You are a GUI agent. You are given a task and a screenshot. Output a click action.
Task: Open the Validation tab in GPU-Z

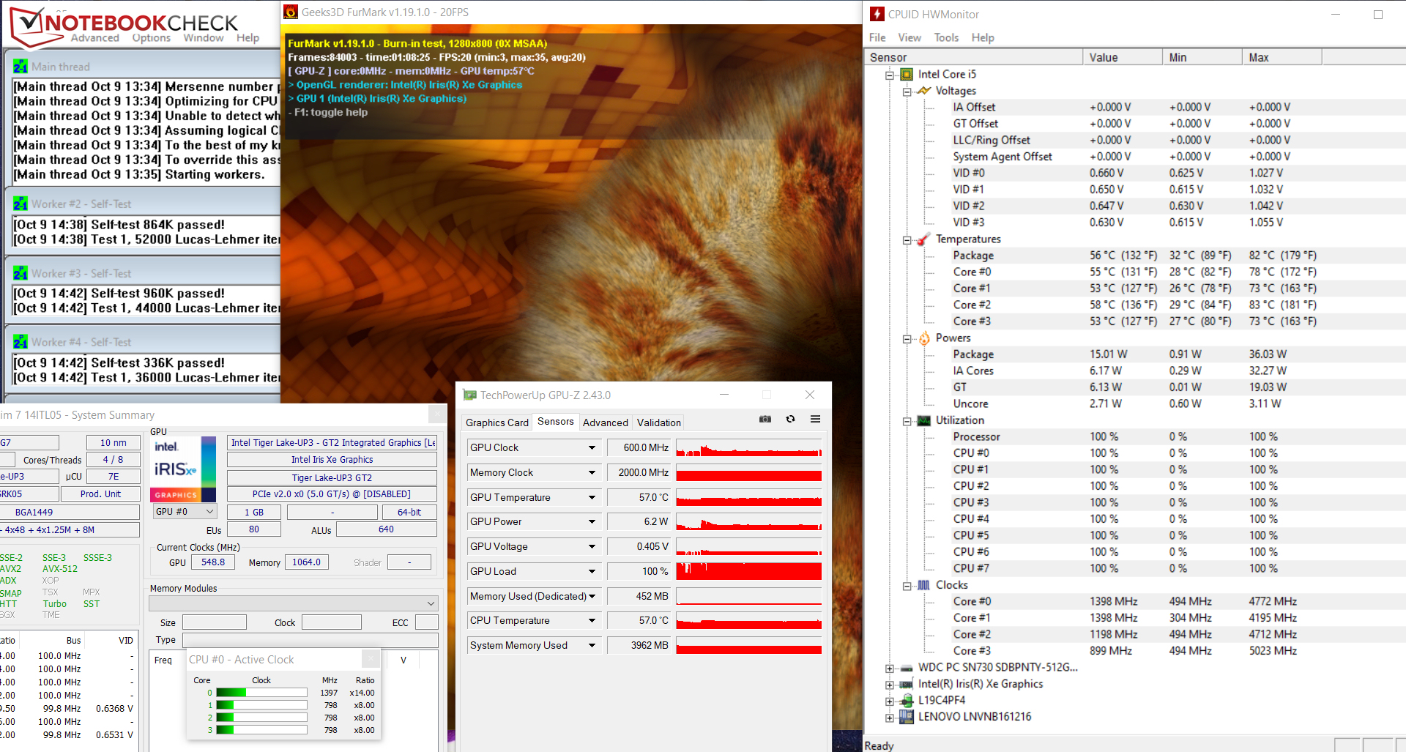point(659,422)
